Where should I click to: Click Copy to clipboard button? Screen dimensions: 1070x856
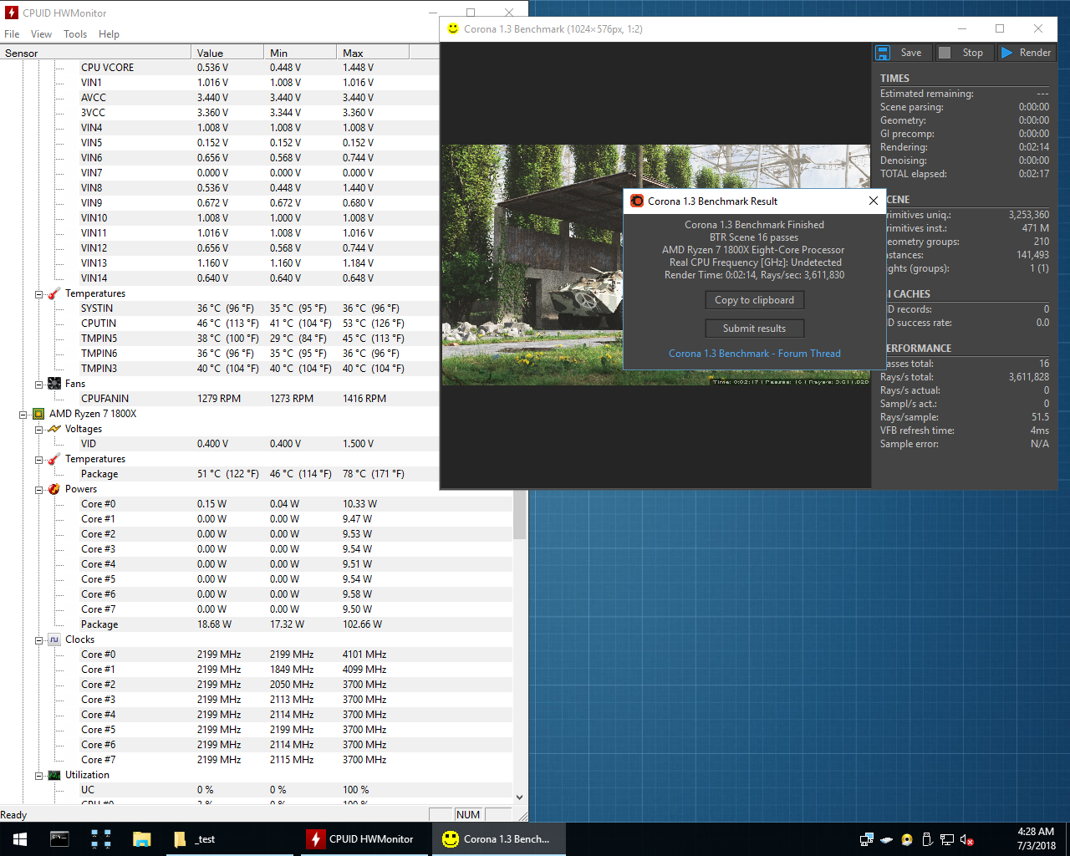[x=754, y=300]
